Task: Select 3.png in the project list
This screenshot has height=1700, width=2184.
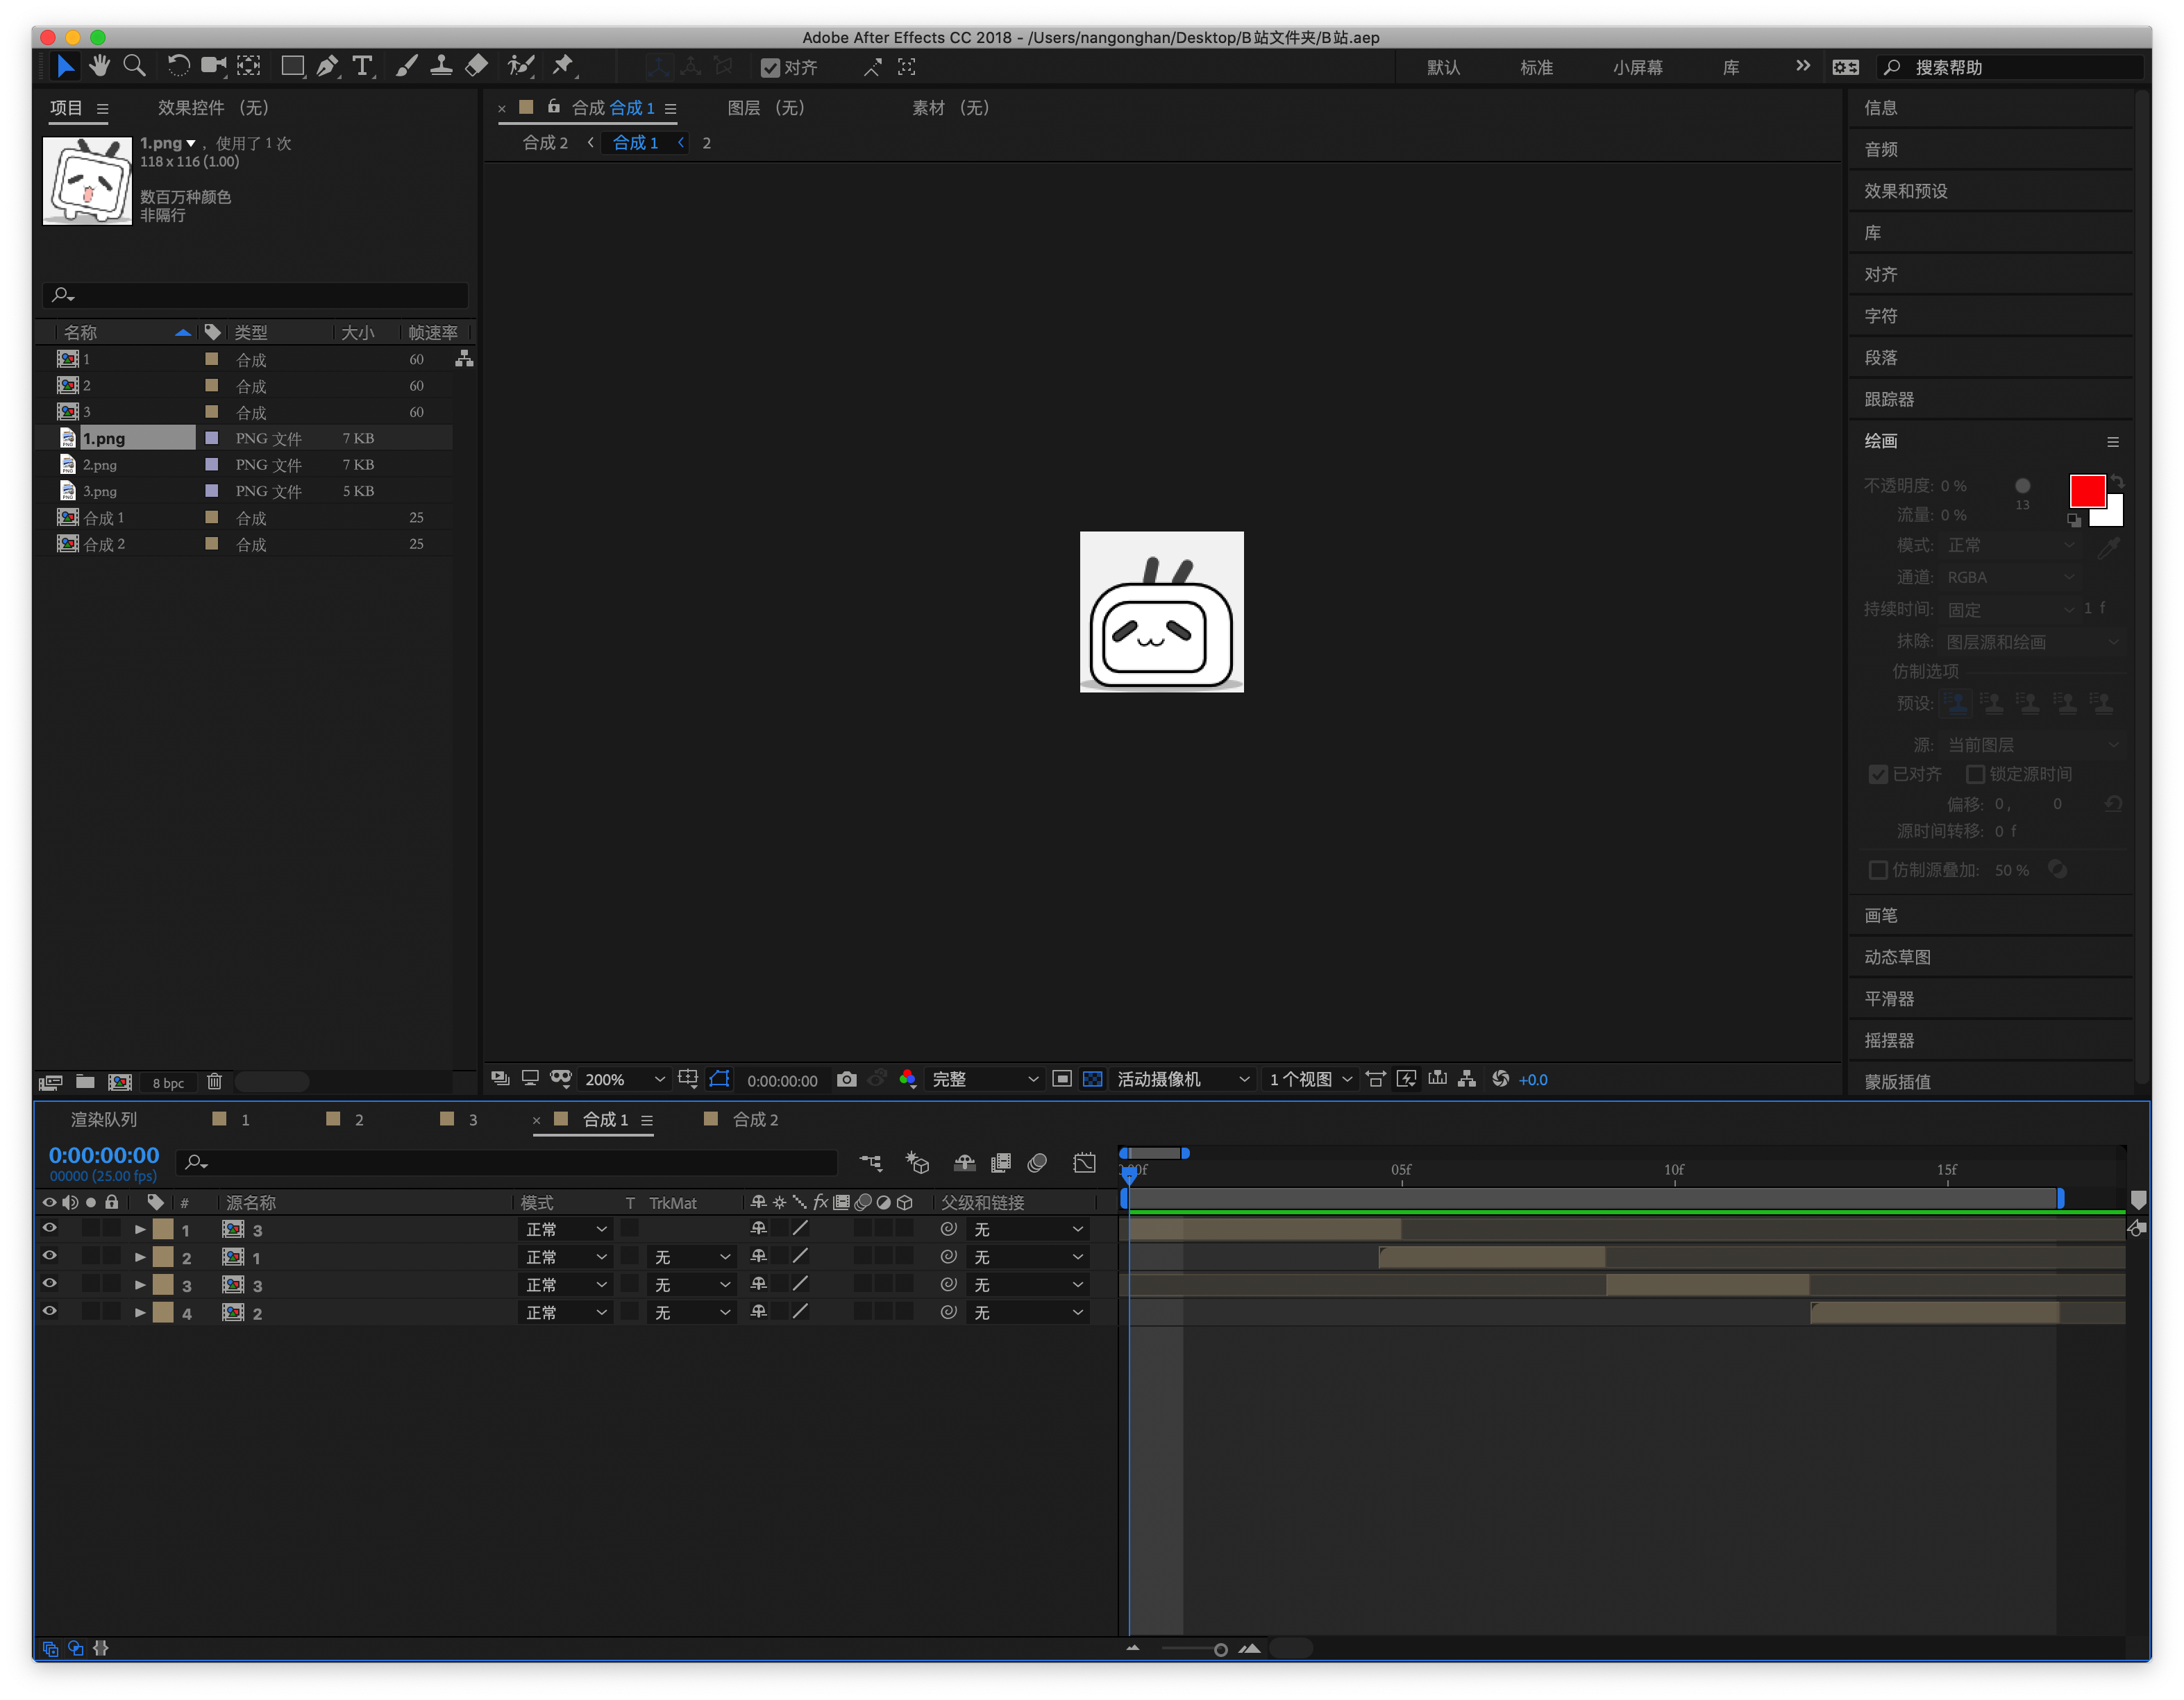Action: tap(99, 491)
